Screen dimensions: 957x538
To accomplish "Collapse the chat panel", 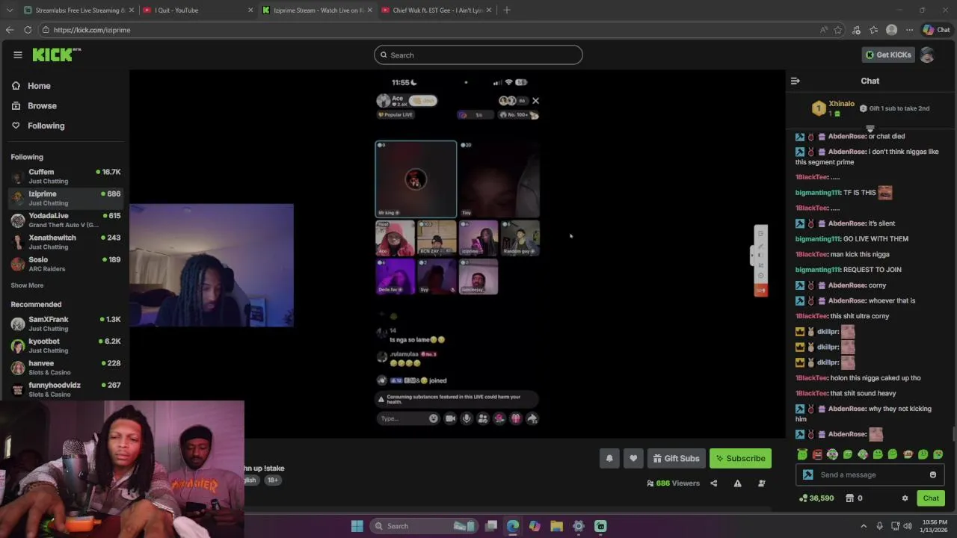I will pos(796,81).
